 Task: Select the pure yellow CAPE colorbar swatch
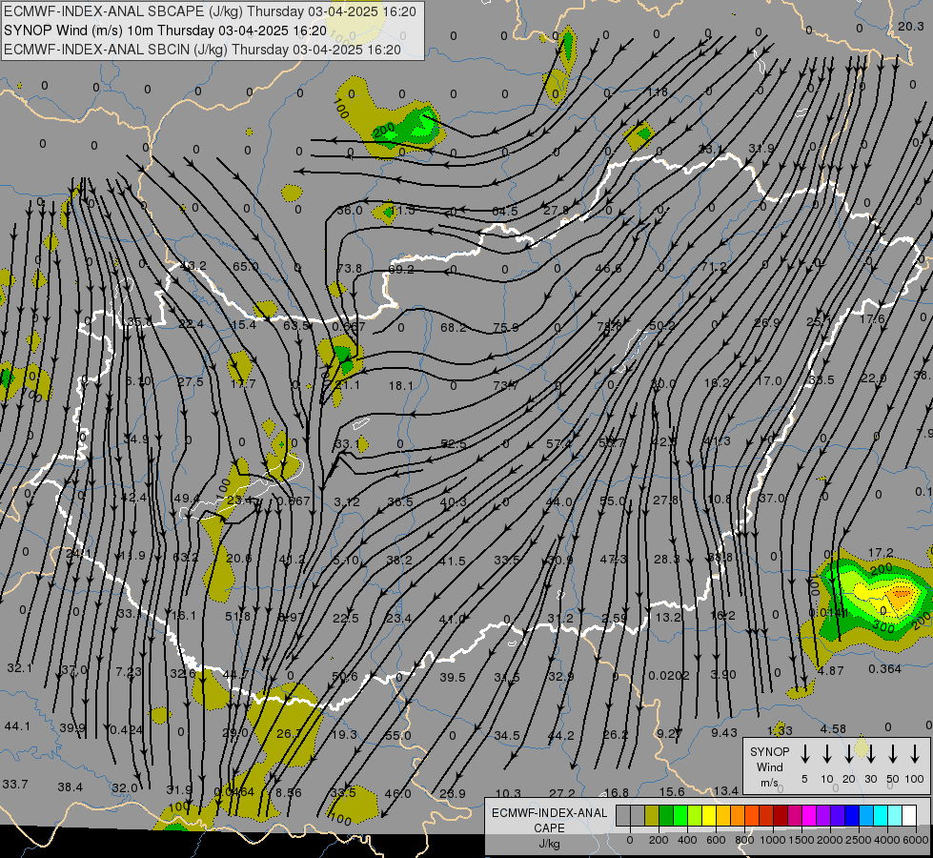[709, 816]
